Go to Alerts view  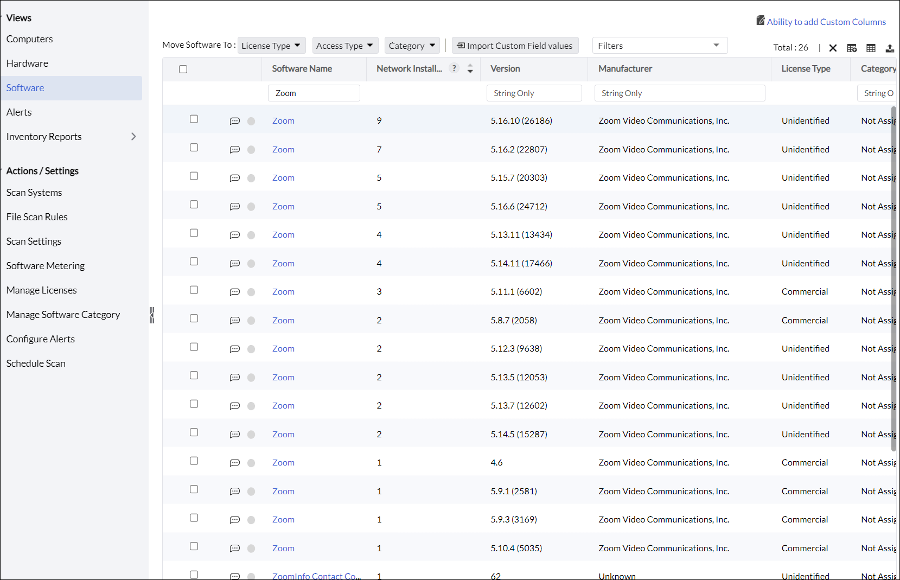click(19, 112)
